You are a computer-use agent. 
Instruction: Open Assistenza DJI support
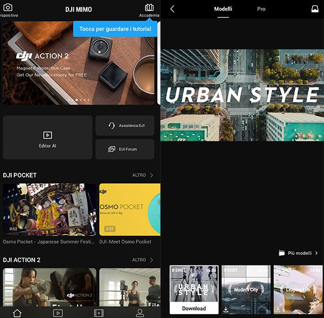(125, 126)
